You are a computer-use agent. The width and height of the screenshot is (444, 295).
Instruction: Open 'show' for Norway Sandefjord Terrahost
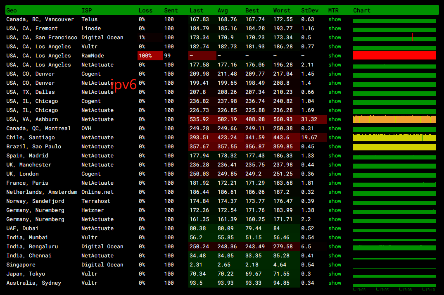tap(335, 201)
